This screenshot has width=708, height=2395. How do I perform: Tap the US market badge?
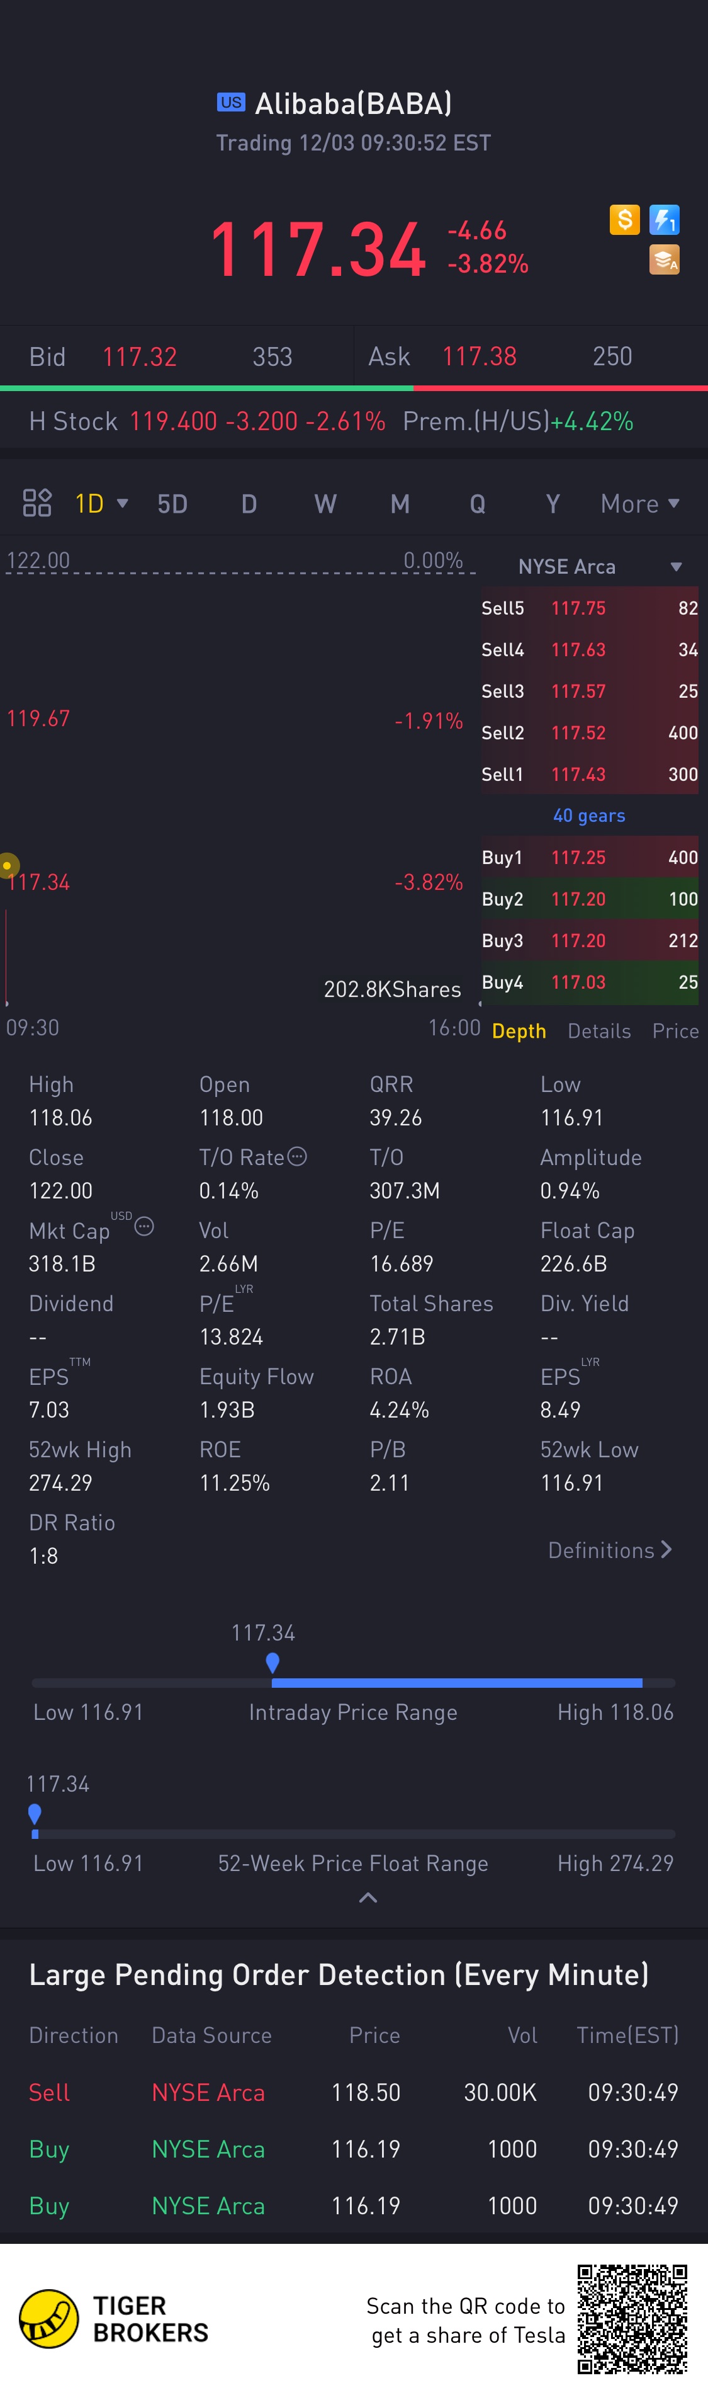tap(232, 102)
